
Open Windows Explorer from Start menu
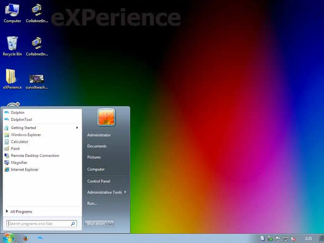42,135
